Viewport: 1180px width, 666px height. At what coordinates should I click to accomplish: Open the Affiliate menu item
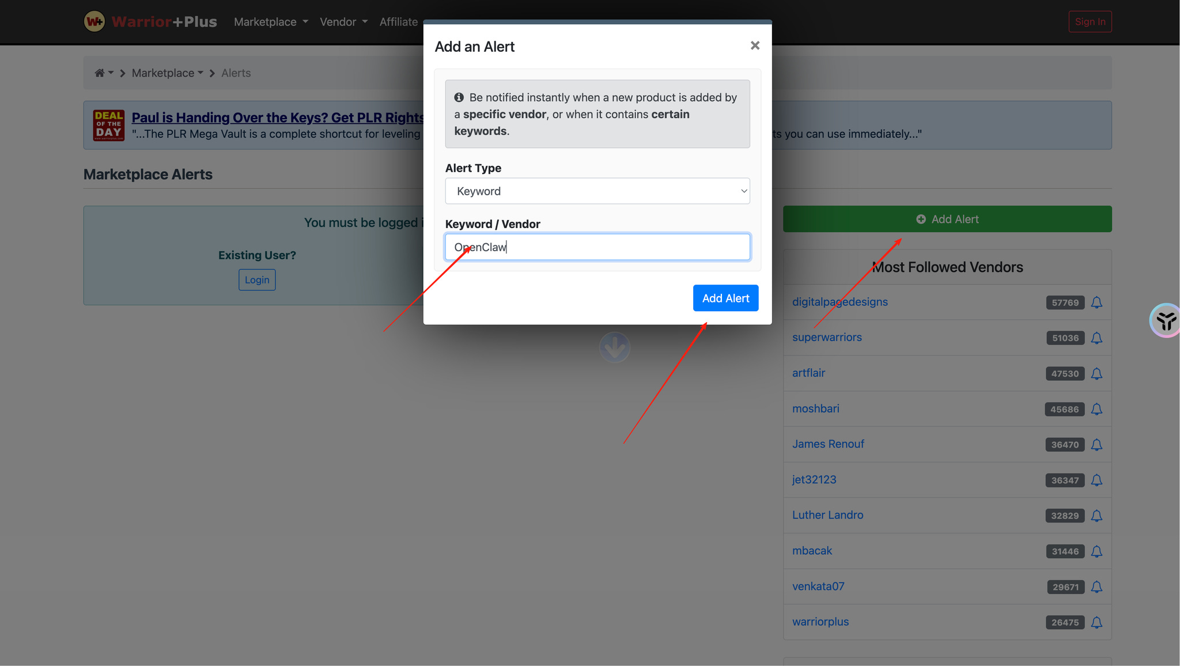click(x=399, y=22)
